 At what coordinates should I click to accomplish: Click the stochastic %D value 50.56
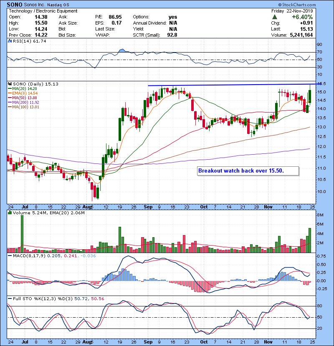[97, 299]
